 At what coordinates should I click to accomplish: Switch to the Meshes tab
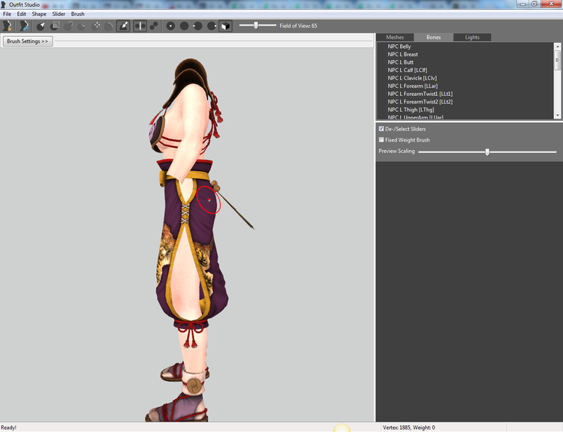[x=395, y=37]
